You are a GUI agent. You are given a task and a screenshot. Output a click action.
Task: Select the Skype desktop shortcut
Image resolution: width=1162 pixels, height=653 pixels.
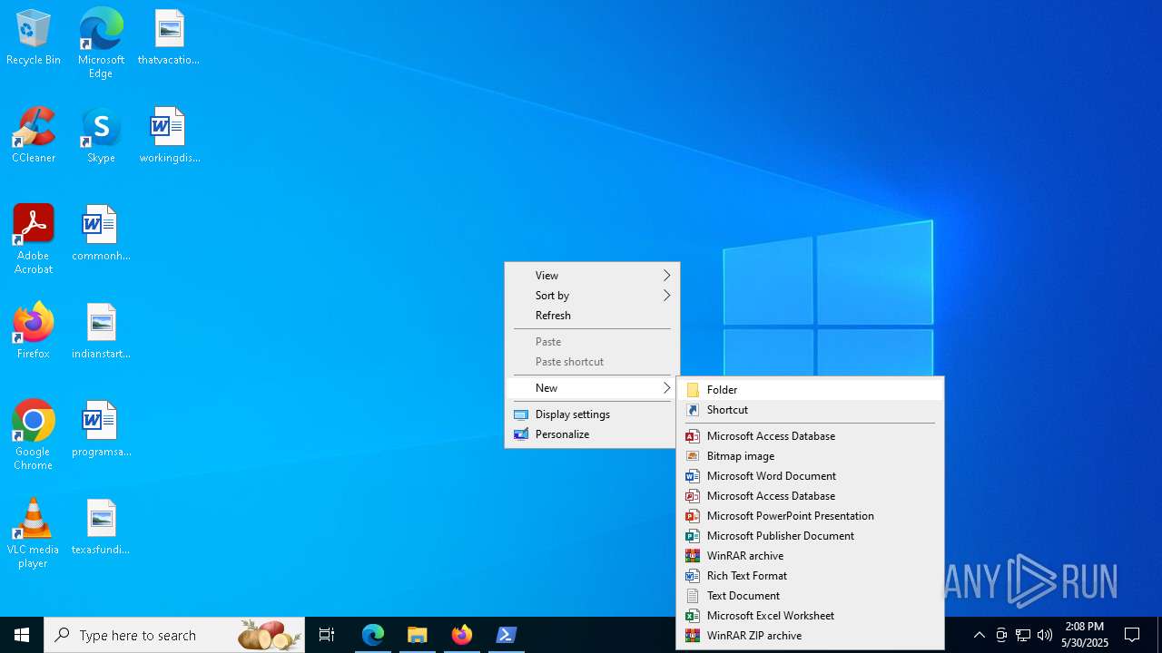click(101, 136)
